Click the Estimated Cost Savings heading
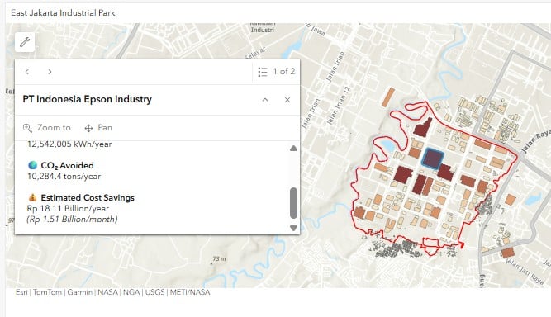 point(88,197)
